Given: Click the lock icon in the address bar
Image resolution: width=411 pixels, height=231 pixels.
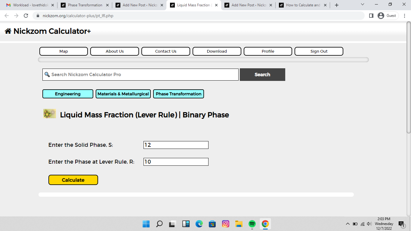Looking at the screenshot, I should (x=38, y=16).
